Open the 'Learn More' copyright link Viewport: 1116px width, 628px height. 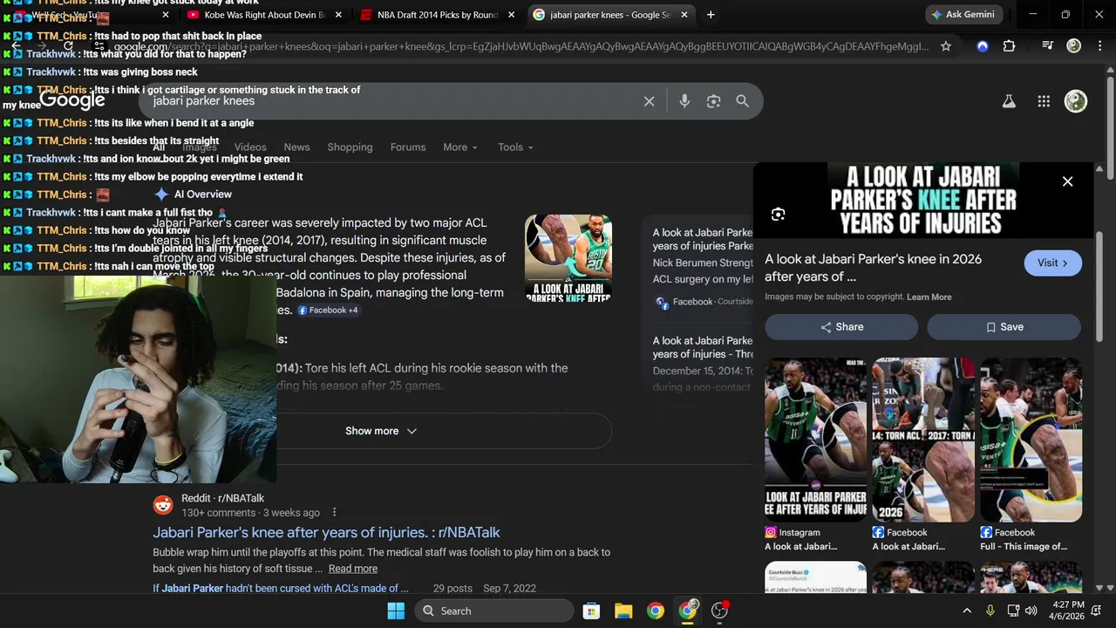(x=929, y=297)
